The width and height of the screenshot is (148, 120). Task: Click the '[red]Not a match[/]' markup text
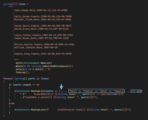[x=39, y=97]
